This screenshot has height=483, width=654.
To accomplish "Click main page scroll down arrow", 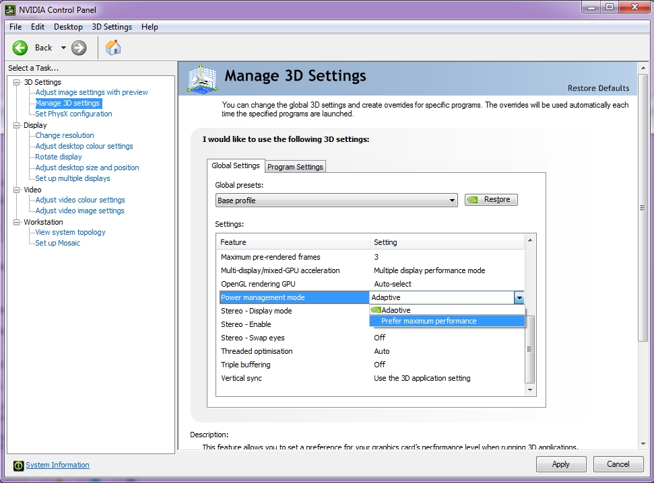I will (x=643, y=444).
